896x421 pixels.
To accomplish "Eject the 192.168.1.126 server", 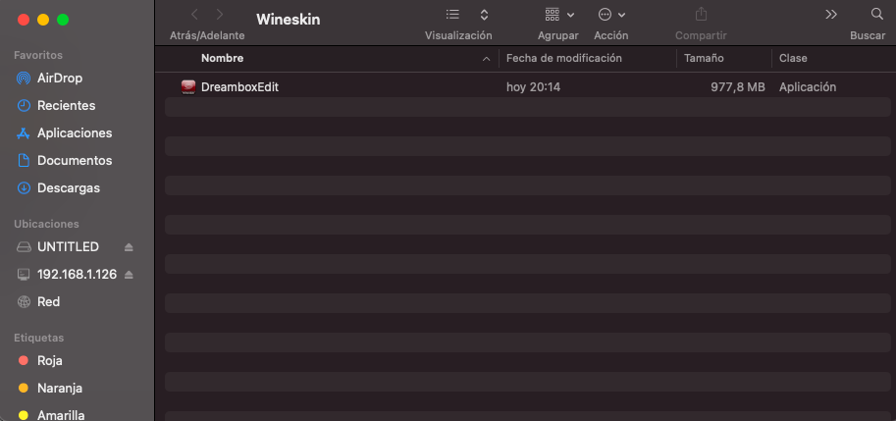I will click(x=129, y=275).
